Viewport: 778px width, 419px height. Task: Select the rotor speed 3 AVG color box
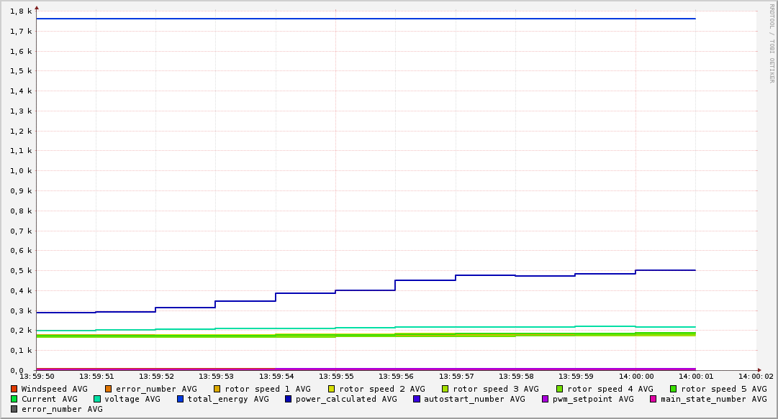pyautogui.click(x=445, y=389)
